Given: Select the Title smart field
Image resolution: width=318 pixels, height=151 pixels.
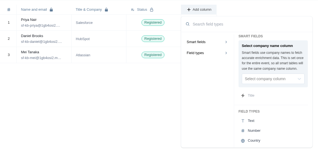Looking at the screenshot, I should click(x=273, y=96).
